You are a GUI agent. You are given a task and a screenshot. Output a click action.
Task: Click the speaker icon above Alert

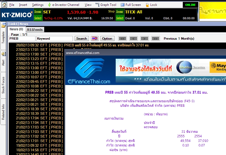point(3,54)
